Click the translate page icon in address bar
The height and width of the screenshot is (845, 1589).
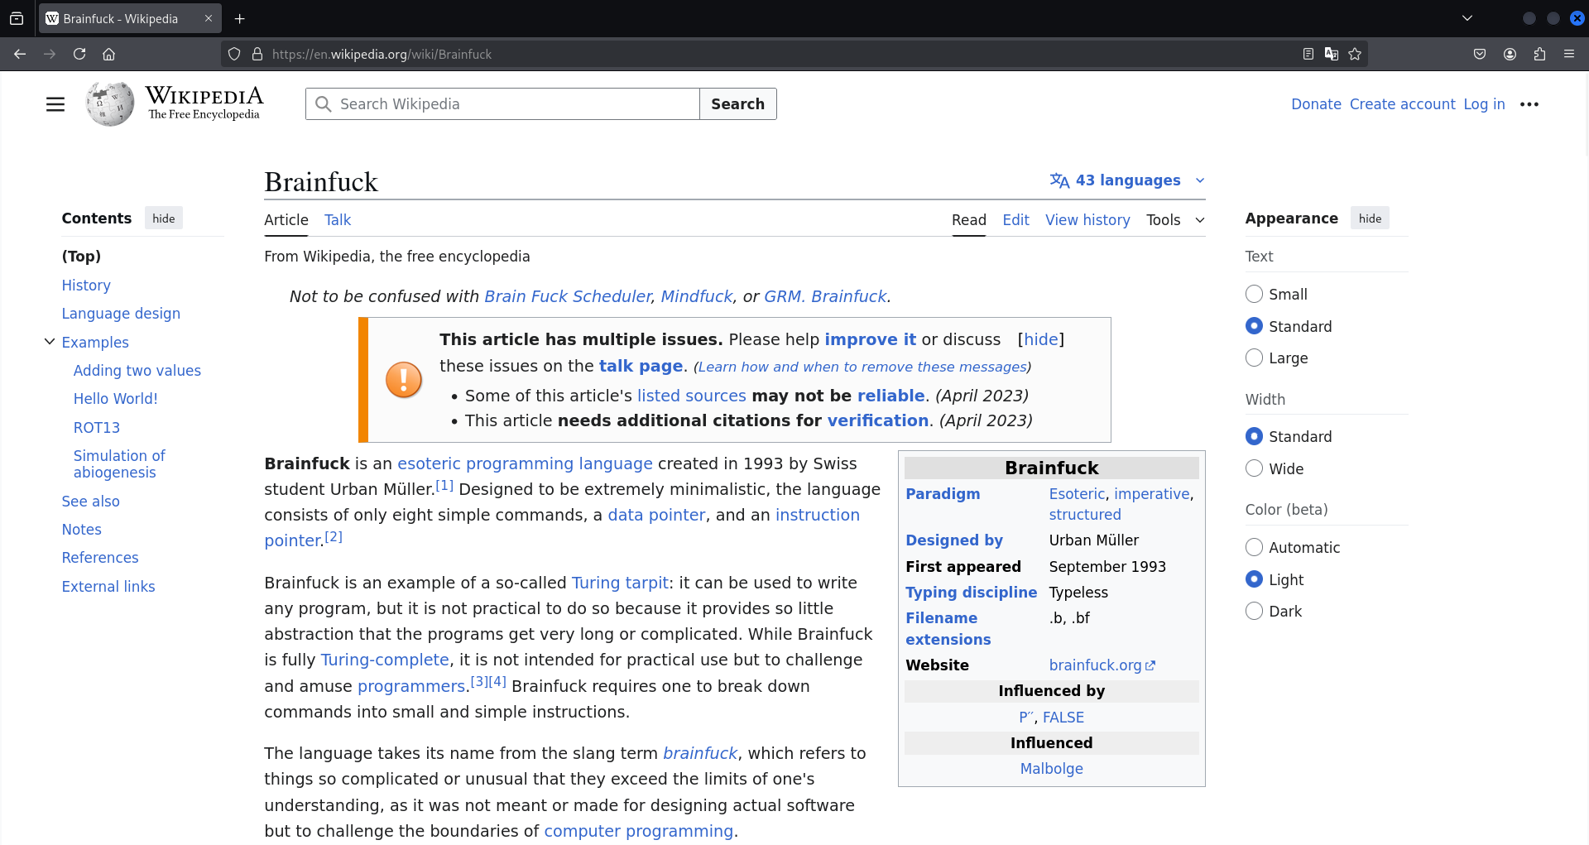pyautogui.click(x=1332, y=54)
